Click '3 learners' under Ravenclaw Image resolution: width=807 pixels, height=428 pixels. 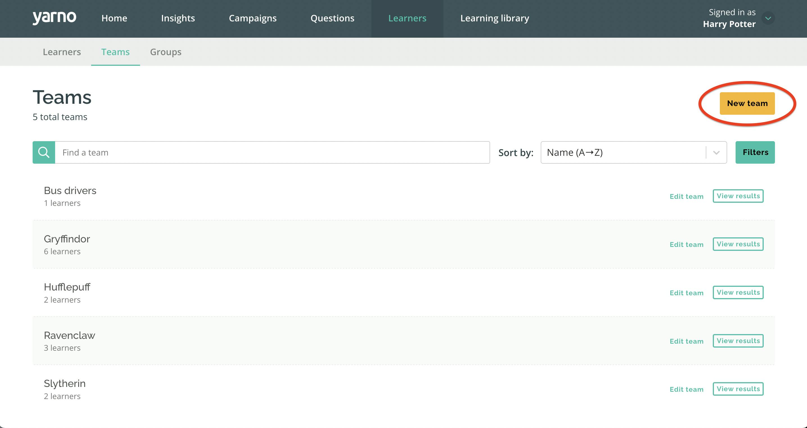point(62,348)
